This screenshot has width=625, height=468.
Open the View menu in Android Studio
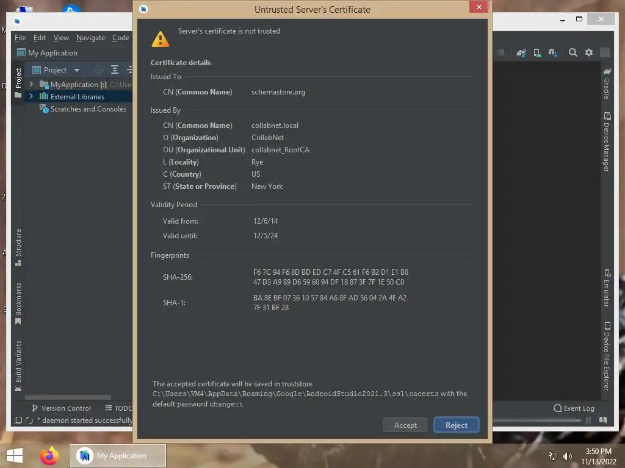pos(61,38)
